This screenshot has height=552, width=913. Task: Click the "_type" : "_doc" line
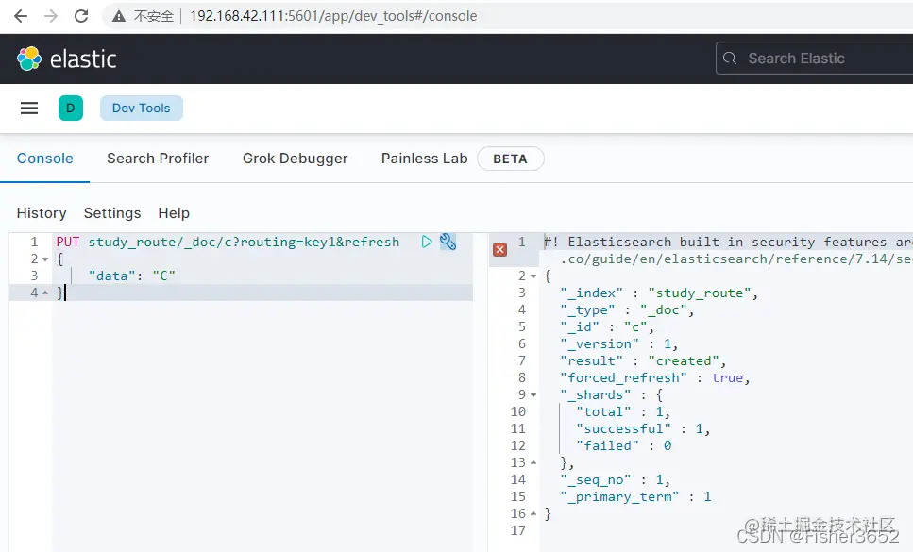coord(627,310)
